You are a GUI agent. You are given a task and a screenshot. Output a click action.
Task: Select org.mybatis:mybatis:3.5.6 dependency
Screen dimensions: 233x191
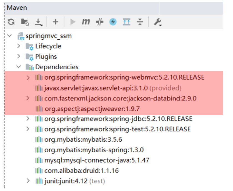pos(83,139)
